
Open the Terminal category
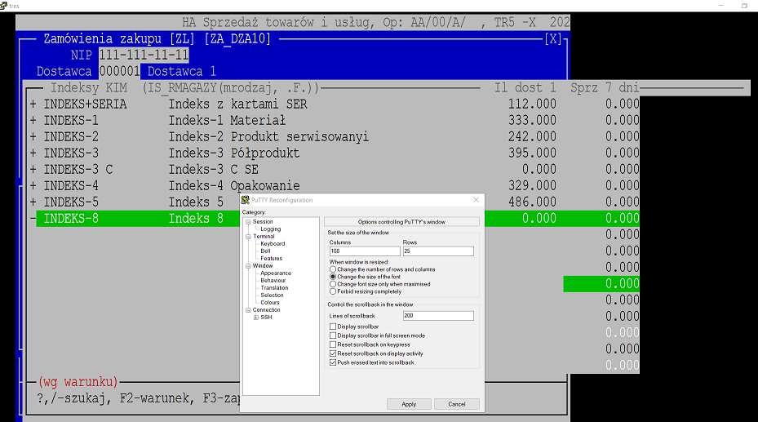[x=264, y=237]
